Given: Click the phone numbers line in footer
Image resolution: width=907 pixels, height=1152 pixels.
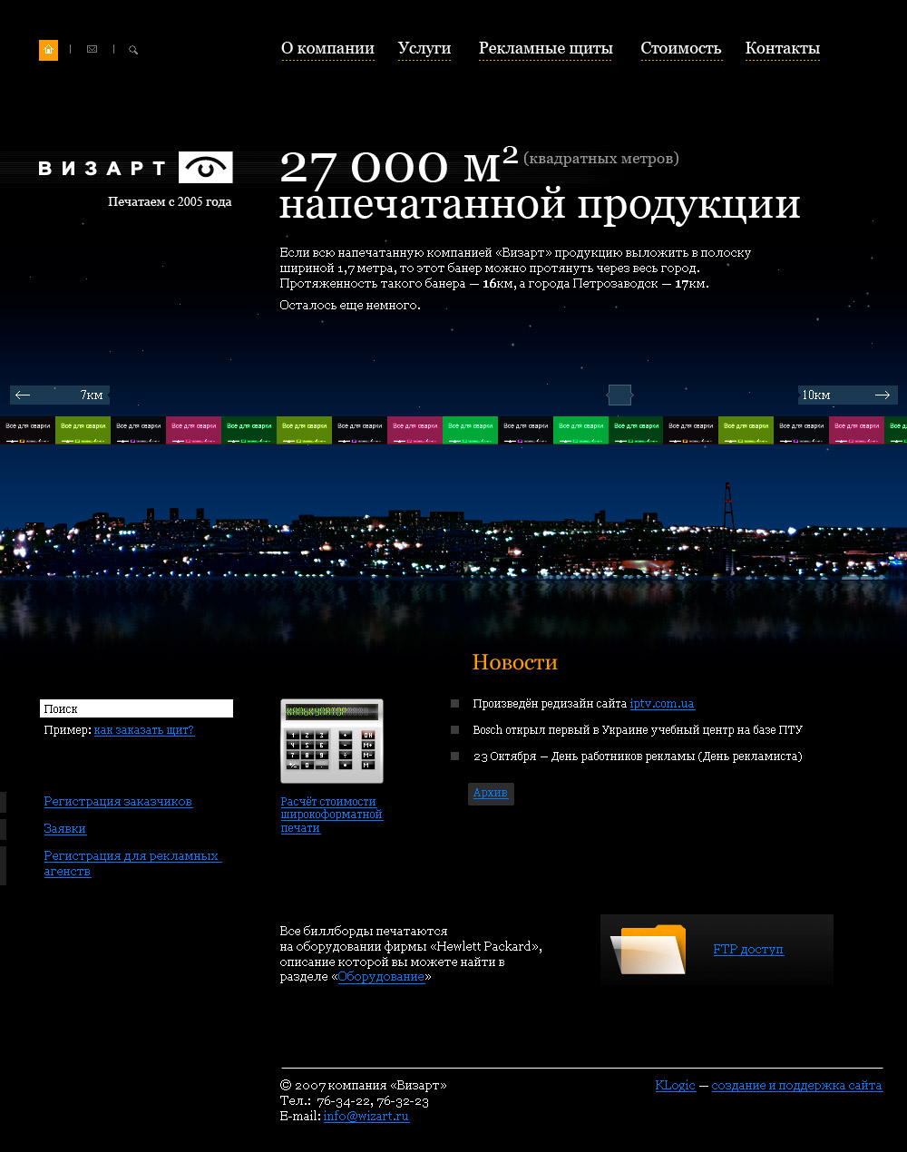Looking at the screenshot, I should (355, 1101).
